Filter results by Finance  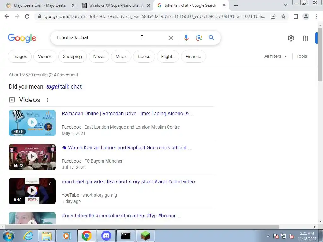(x=193, y=57)
